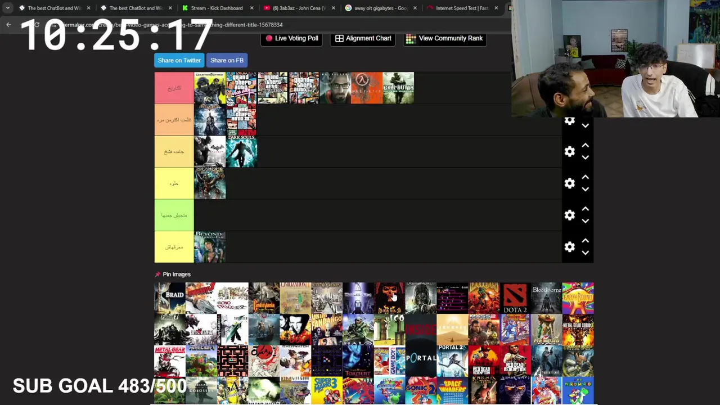The image size is (720, 405).
Task: Select GTA III cover in second tier
Action: 241,119
